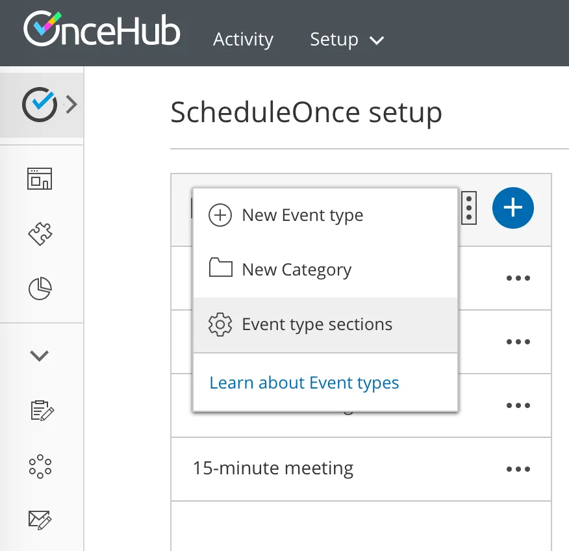
Task: Expand the Setup dropdown menu
Action: pos(347,39)
